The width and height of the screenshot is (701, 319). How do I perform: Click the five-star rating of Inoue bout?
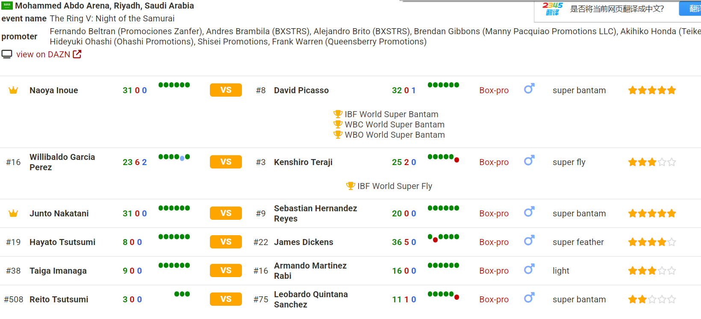[x=652, y=90]
